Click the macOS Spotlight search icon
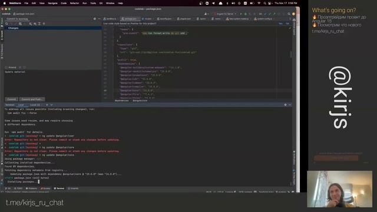 264,3
